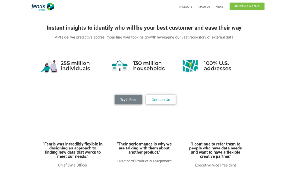Click the Fenris Digital logo
This screenshot has height=173, width=287.
click(43, 7)
